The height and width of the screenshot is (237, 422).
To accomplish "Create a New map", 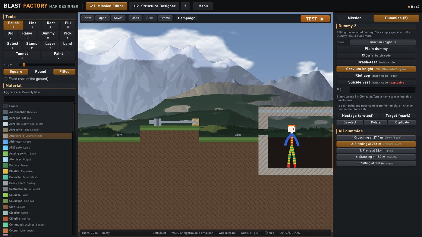I will click(88, 18).
